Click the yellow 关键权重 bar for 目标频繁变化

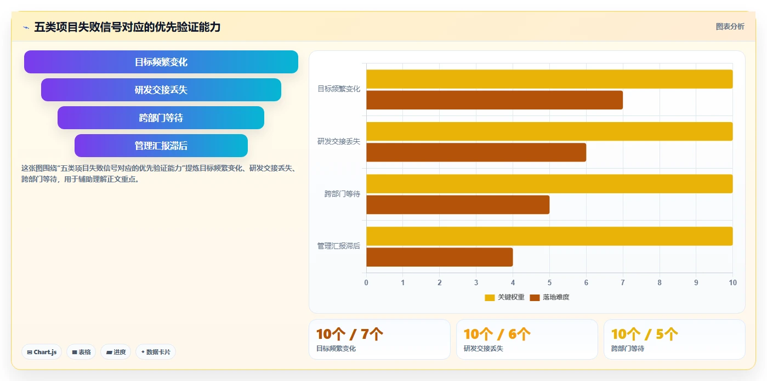click(549, 79)
